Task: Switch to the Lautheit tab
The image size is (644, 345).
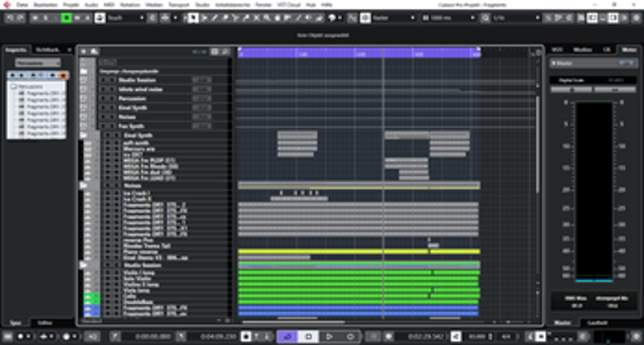Action: pyautogui.click(x=597, y=322)
